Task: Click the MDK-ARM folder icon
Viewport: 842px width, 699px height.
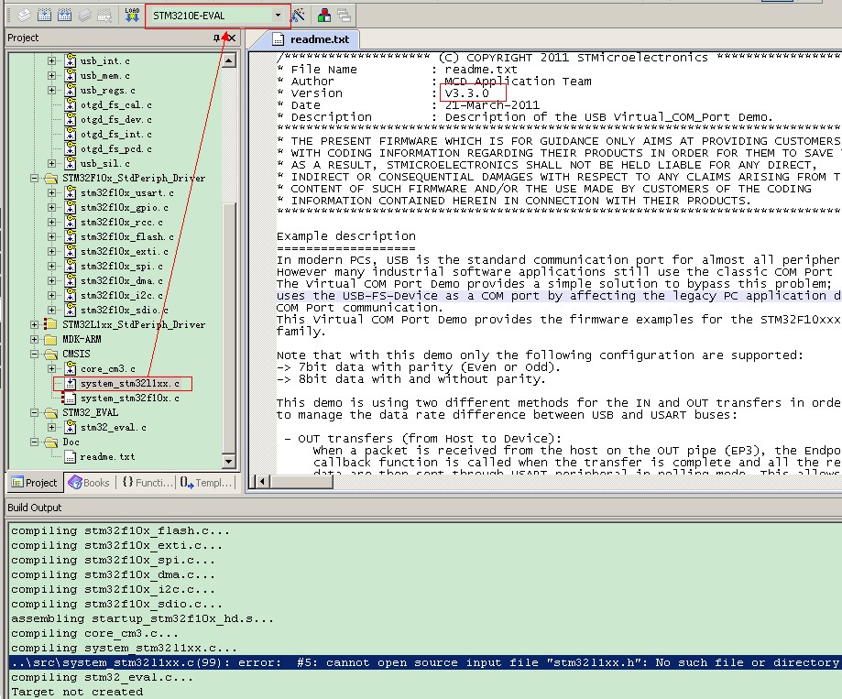Action: coord(50,339)
